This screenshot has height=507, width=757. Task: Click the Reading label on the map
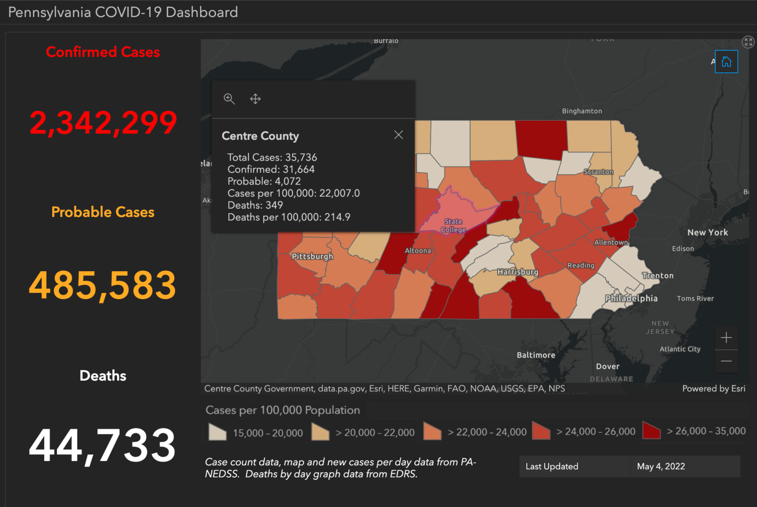(x=581, y=265)
